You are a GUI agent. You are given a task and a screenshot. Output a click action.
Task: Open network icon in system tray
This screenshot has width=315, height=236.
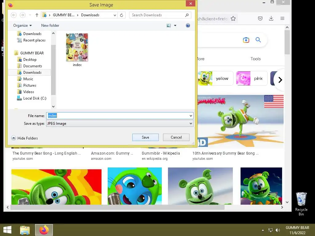click(x=270, y=230)
